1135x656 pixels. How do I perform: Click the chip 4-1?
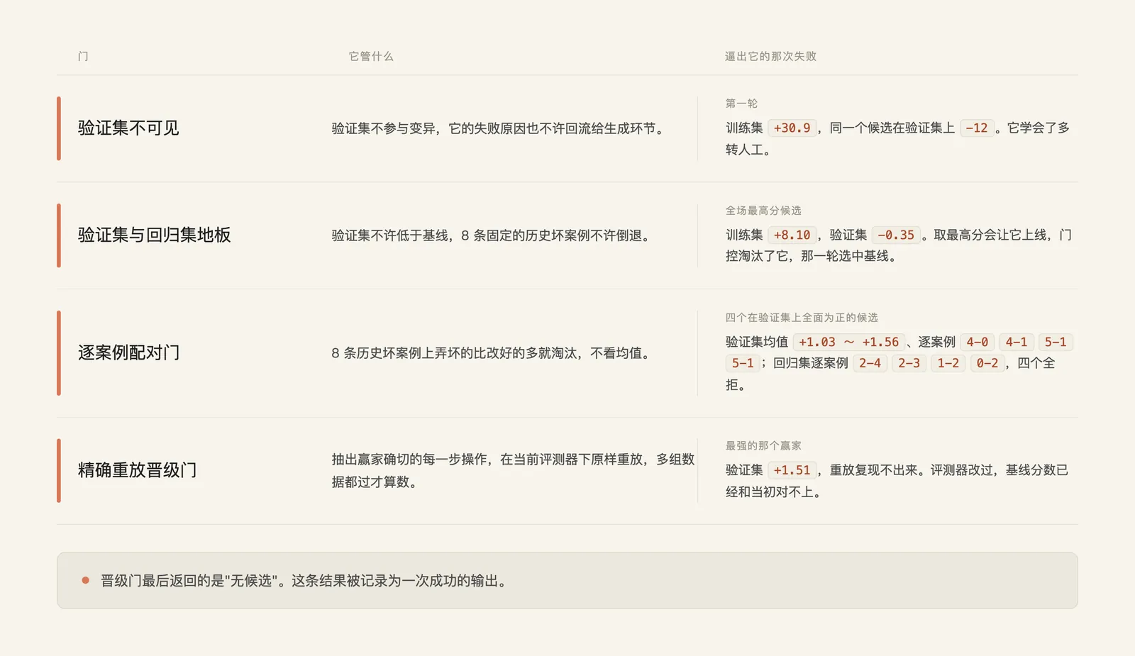click(x=1016, y=343)
